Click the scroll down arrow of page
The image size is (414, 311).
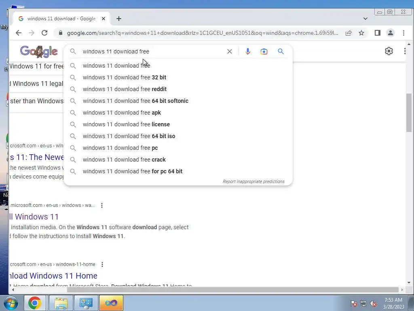(409, 282)
